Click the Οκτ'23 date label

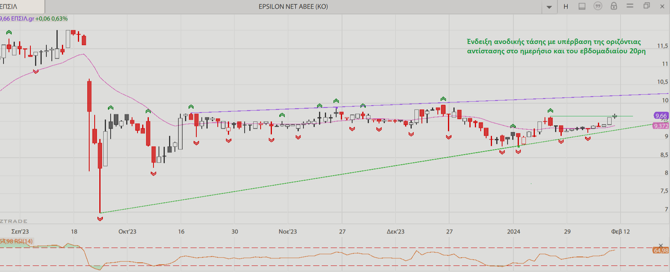click(x=127, y=232)
